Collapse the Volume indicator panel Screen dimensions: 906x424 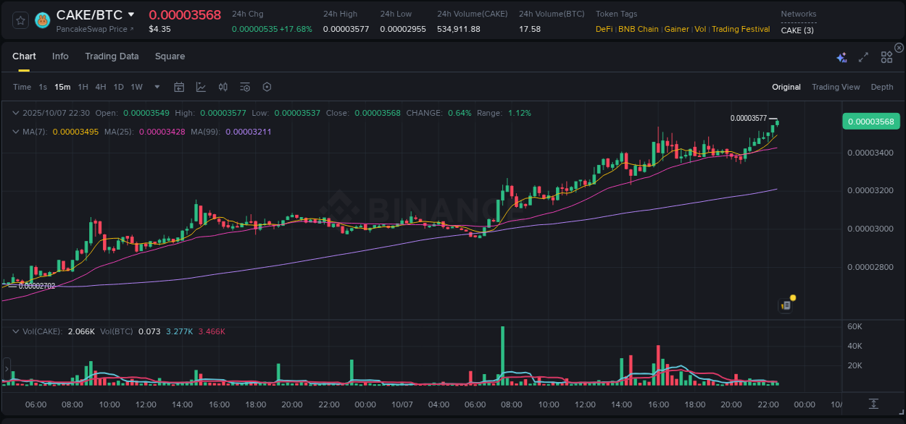(15, 331)
